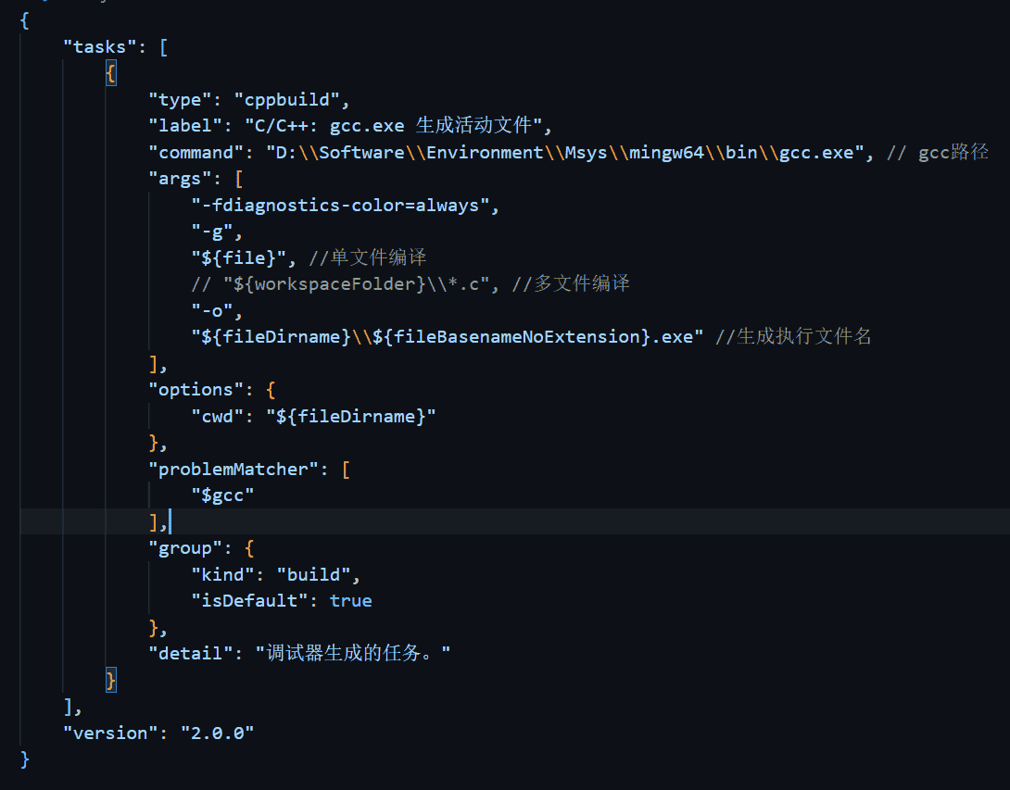Click the commented workspaceFolder line
This screenshot has width=1010, height=790.
click(410, 284)
